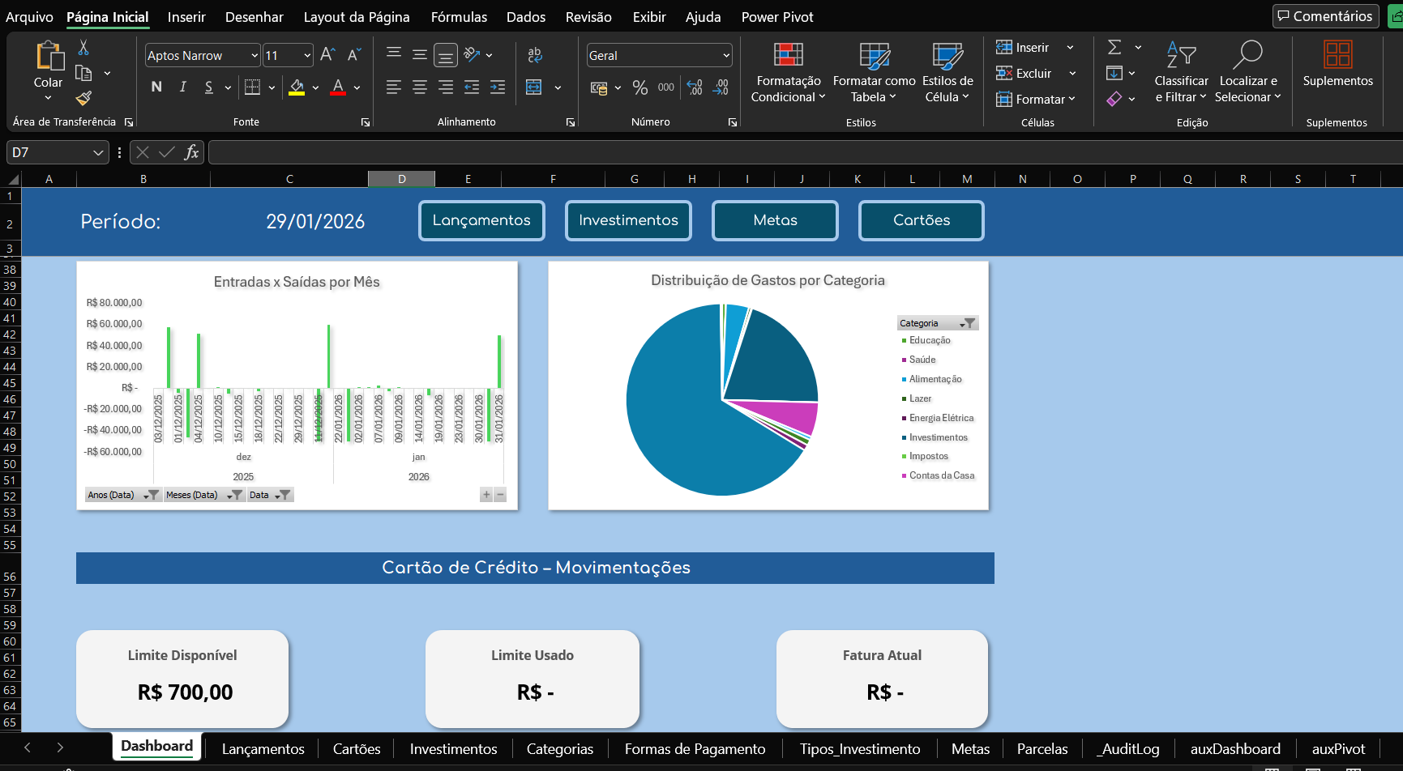Click the wrap text icon

[x=535, y=55]
